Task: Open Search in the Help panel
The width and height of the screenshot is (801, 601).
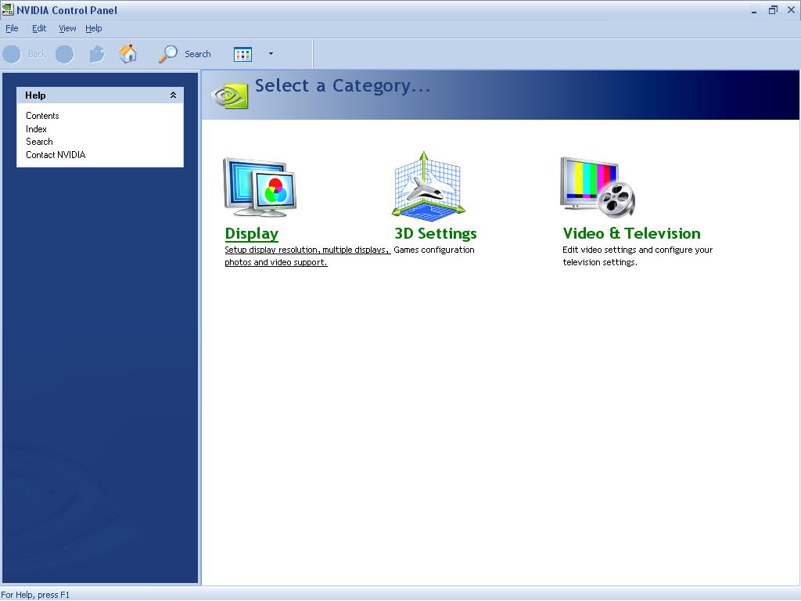Action: click(x=39, y=142)
